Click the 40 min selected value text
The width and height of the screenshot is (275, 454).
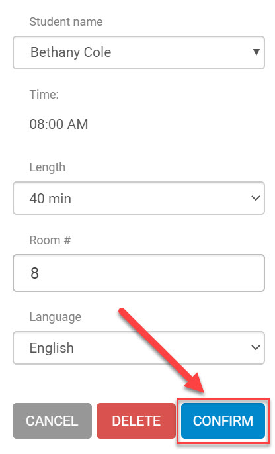point(50,199)
